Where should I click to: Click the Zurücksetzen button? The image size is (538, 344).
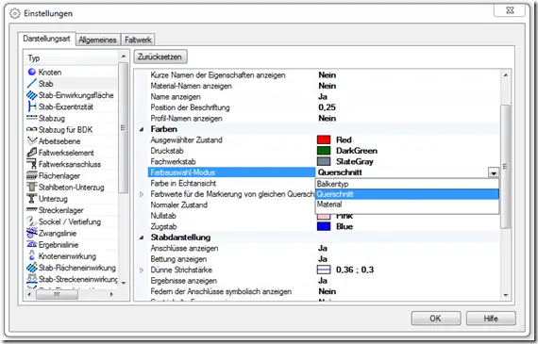160,57
